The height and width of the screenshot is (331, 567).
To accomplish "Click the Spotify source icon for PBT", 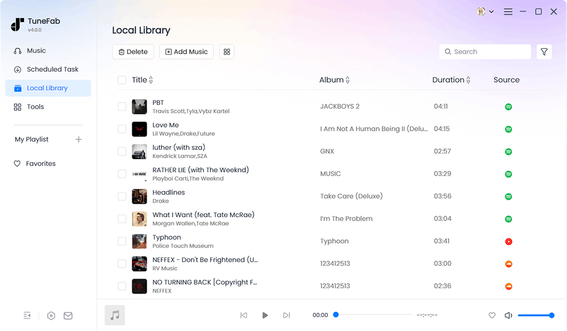I will (x=508, y=107).
